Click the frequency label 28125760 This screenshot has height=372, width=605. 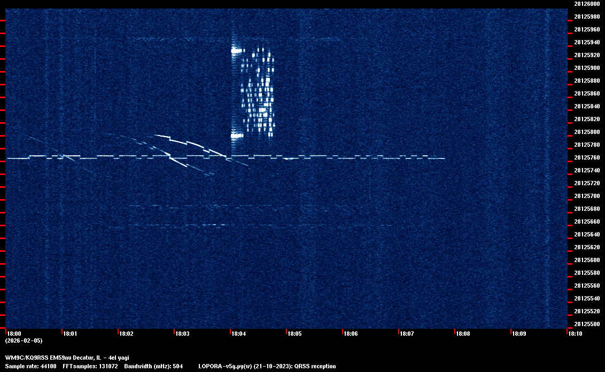pyautogui.click(x=587, y=157)
